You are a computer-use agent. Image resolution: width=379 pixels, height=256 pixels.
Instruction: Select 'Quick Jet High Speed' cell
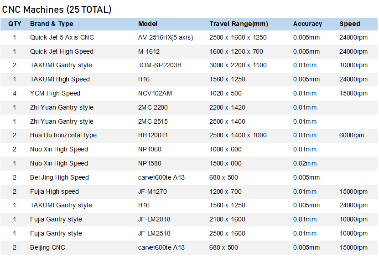(x=62, y=51)
